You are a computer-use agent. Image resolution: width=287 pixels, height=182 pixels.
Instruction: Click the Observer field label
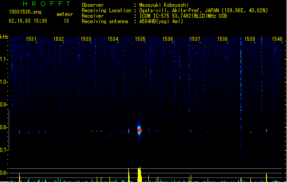point(93,5)
